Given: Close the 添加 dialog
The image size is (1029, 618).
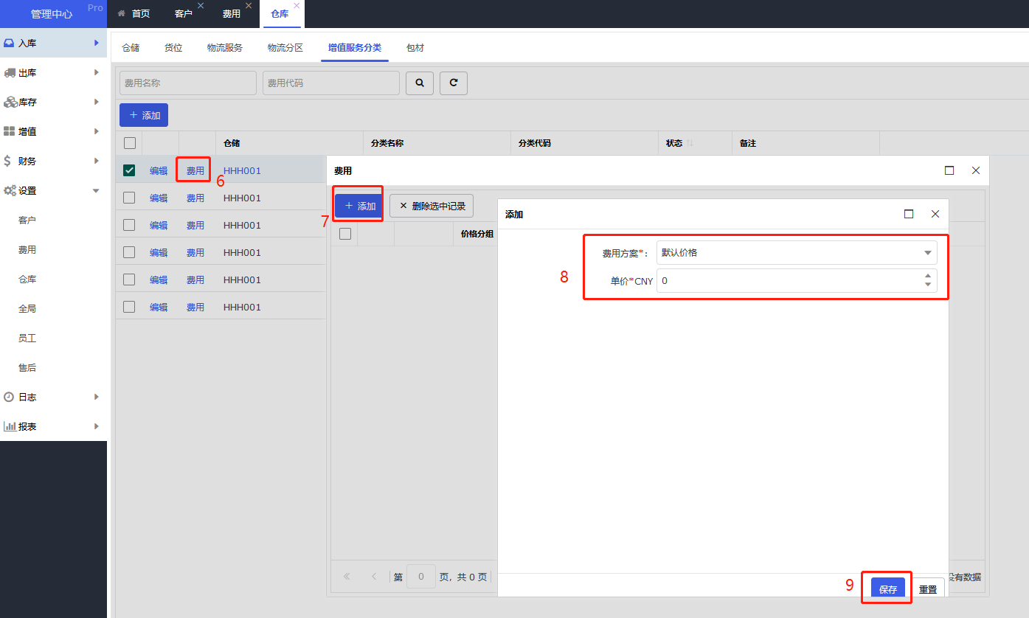Looking at the screenshot, I should pyautogui.click(x=935, y=214).
